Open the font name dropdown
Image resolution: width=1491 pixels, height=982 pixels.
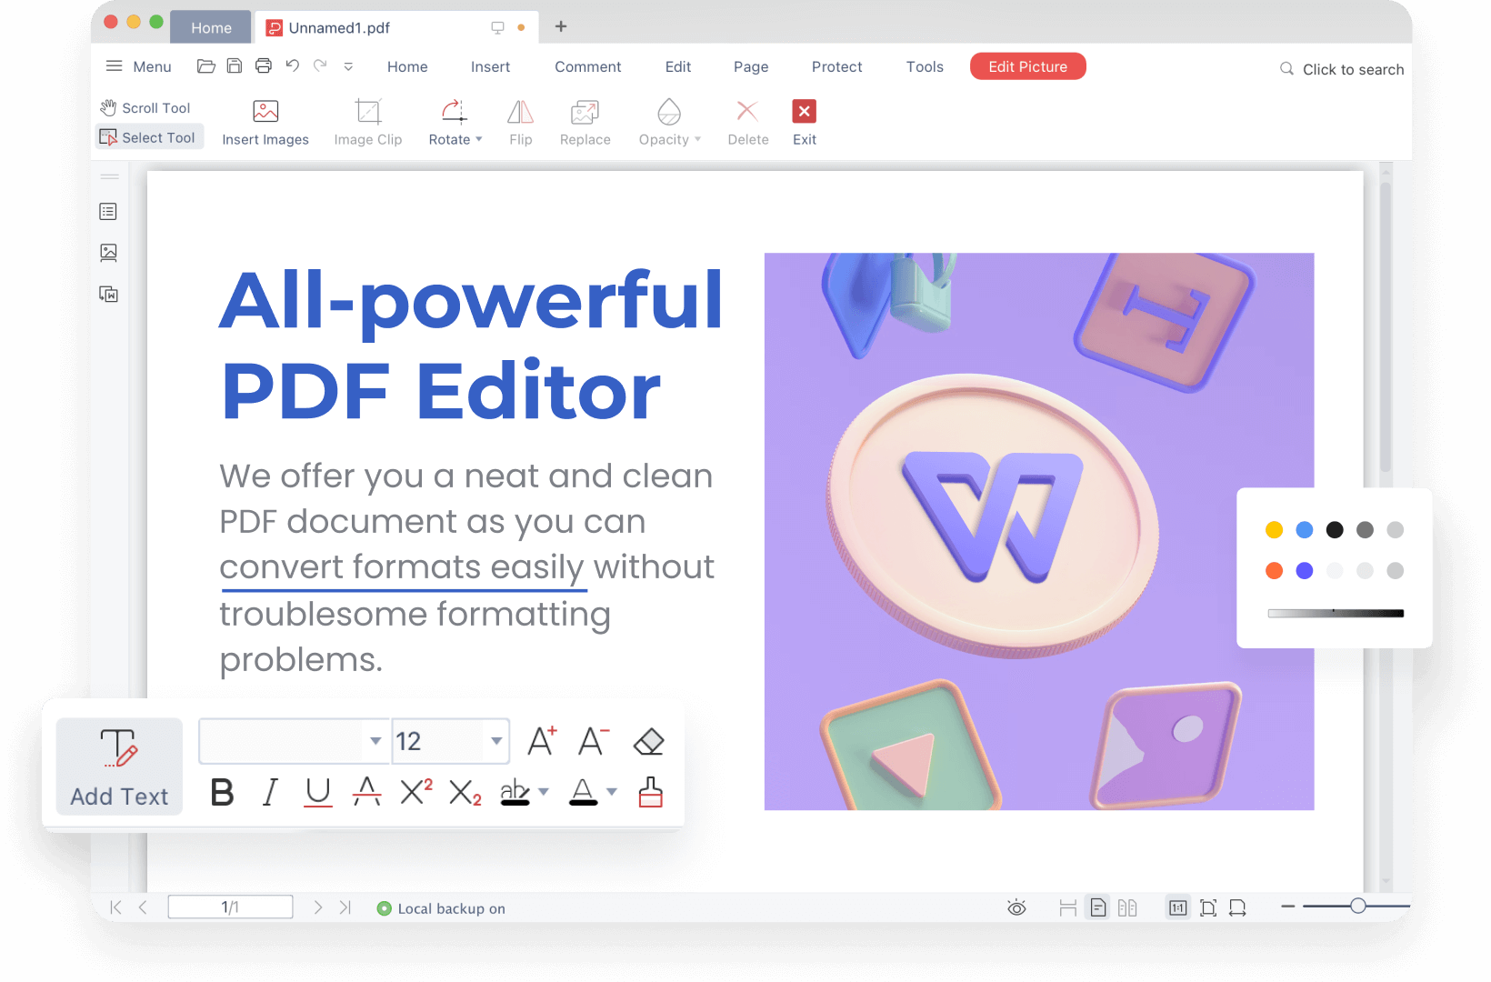tap(375, 741)
